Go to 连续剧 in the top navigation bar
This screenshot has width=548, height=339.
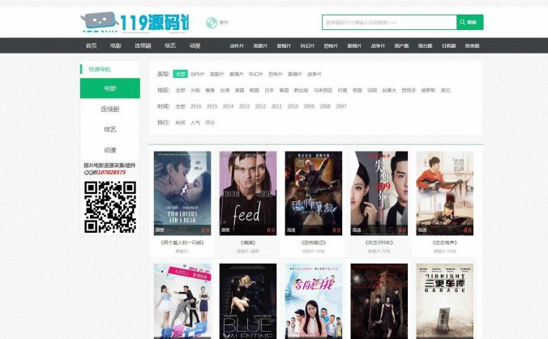click(143, 45)
